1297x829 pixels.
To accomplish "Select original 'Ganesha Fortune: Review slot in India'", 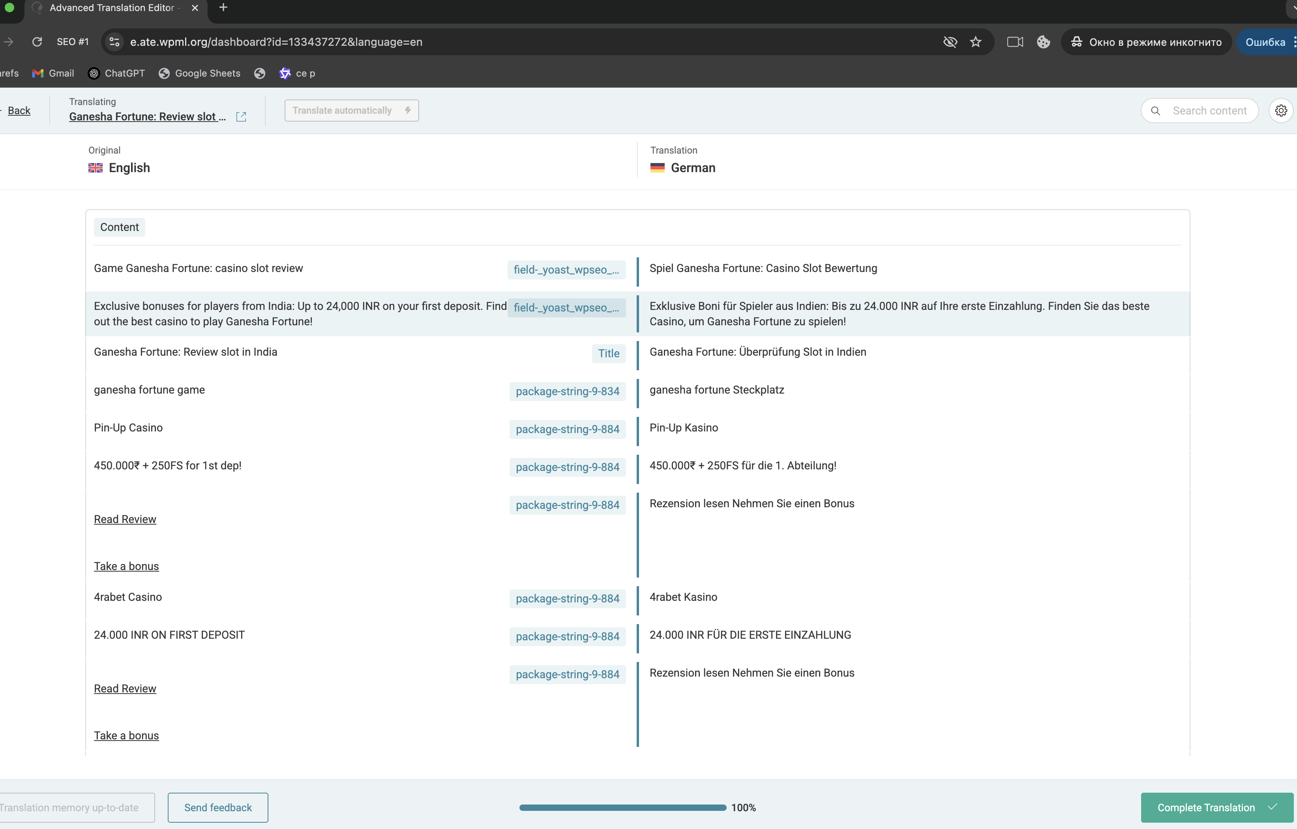I will coord(185,352).
